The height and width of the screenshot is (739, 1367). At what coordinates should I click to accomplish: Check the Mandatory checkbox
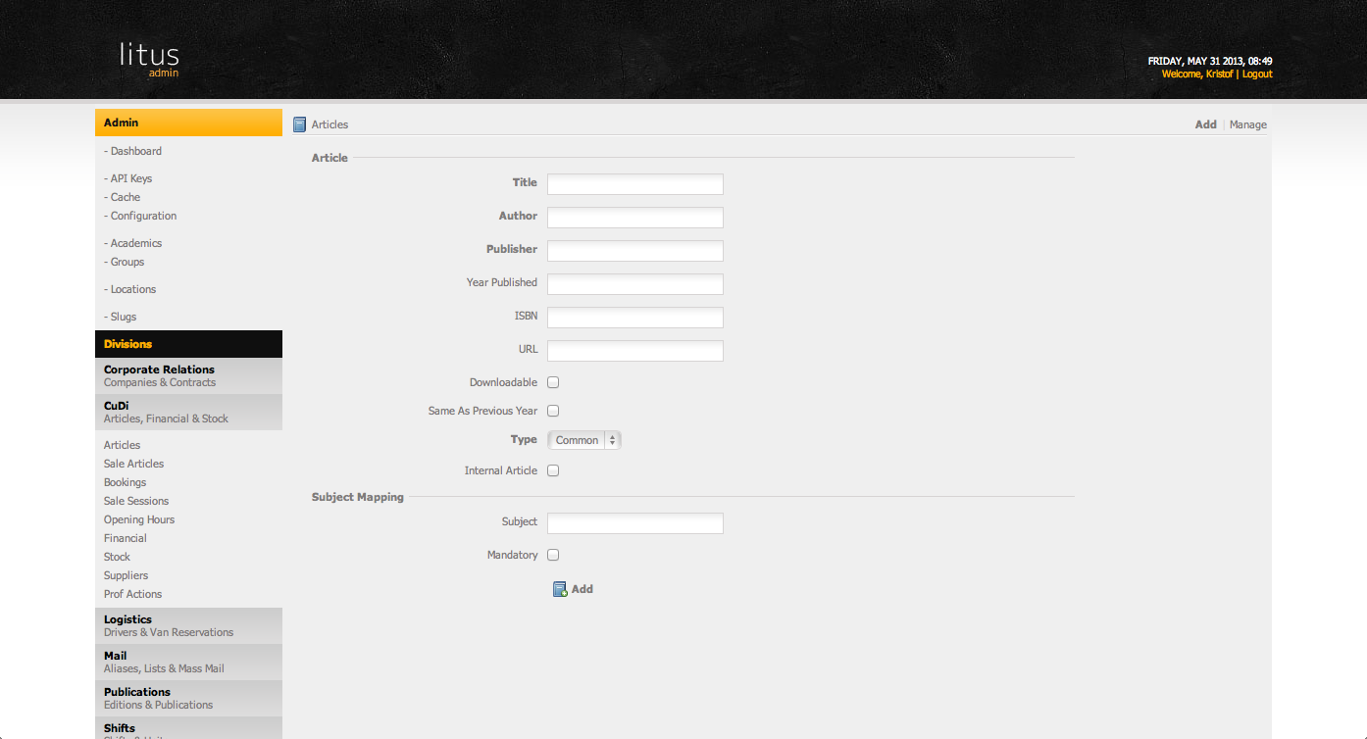pyautogui.click(x=553, y=555)
